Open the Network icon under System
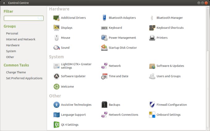The height and width of the screenshot is (131, 210). pos(104,66)
